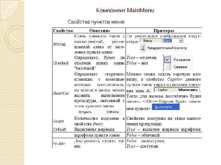
Task: Click the Caption property name cell
Action: click(163, 90)
